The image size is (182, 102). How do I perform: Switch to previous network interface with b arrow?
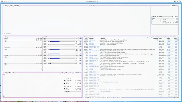(73, 73)
